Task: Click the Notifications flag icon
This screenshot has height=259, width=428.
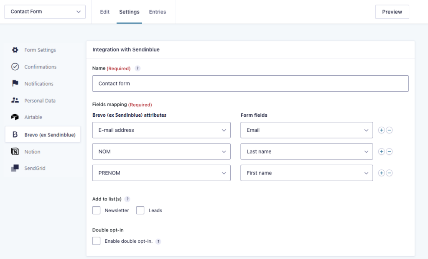Action: tap(15, 83)
